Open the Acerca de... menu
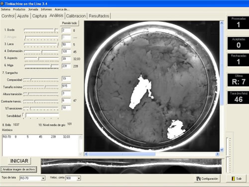 click(62, 9)
